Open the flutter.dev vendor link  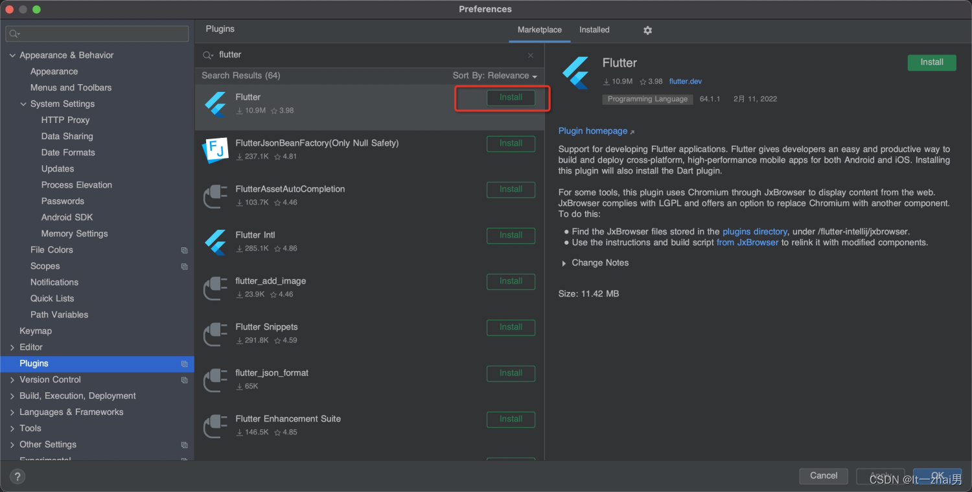point(686,82)
